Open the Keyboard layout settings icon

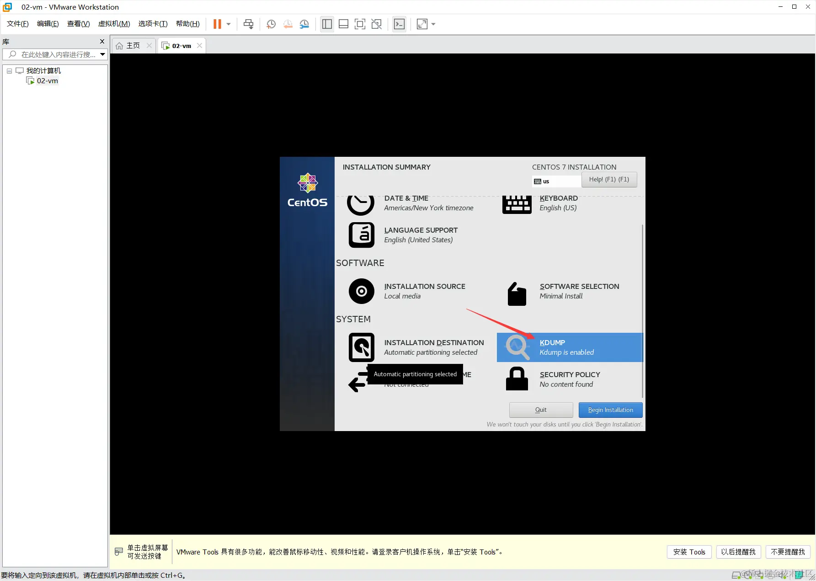point(517,204)
